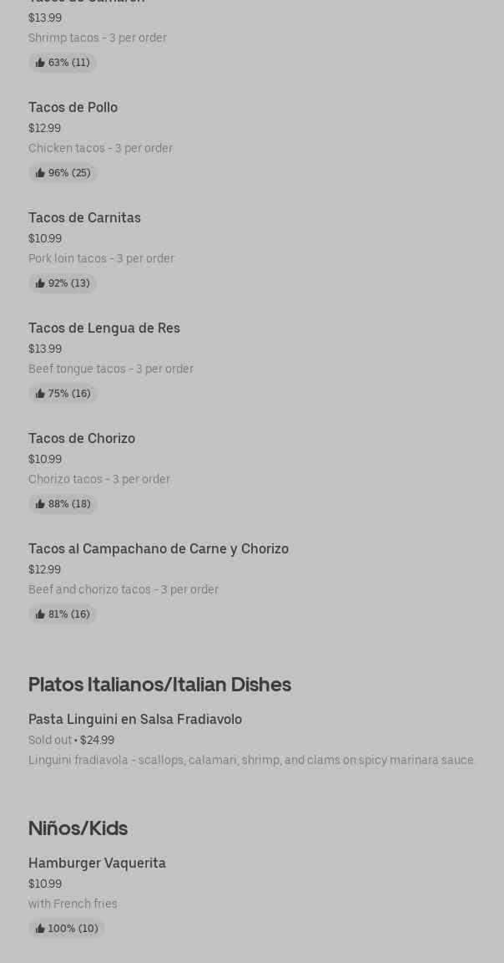
Task: Open the Hamburger Vaquerita kids item
Action: tap(97, 863)
